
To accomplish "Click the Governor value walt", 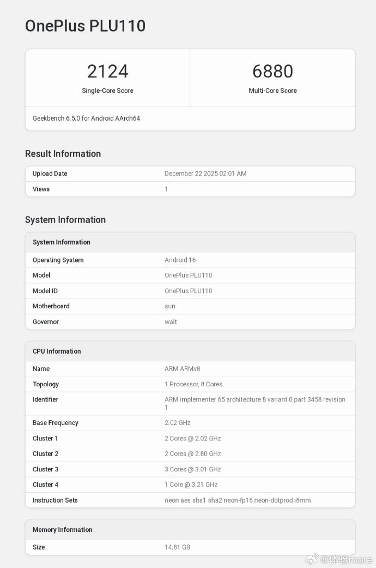I will pyautogui.click(x=171, y=322).
